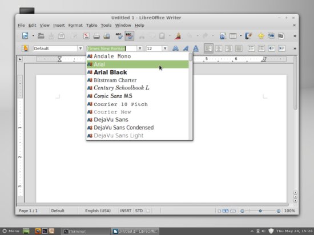Toggle AutoSpellcheck in the toolbar
The image size is (314, 235).
coord(129,36)
